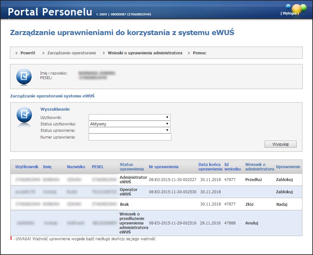Click Zablokuj for the Operator eWUŚ row

(284, 192)
